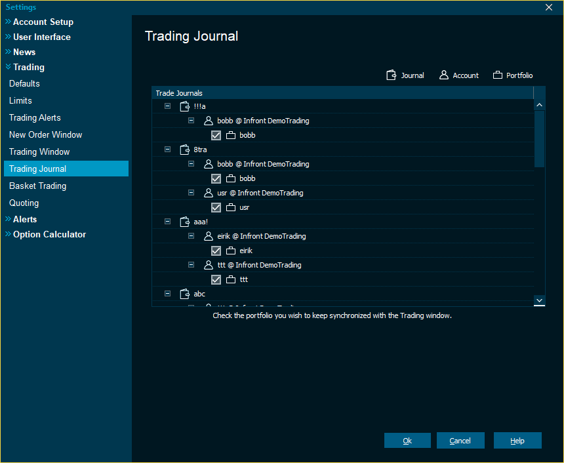Click the journal icon beside abc
Viewport: 564px width, 463px height.
tap(184, 294)
